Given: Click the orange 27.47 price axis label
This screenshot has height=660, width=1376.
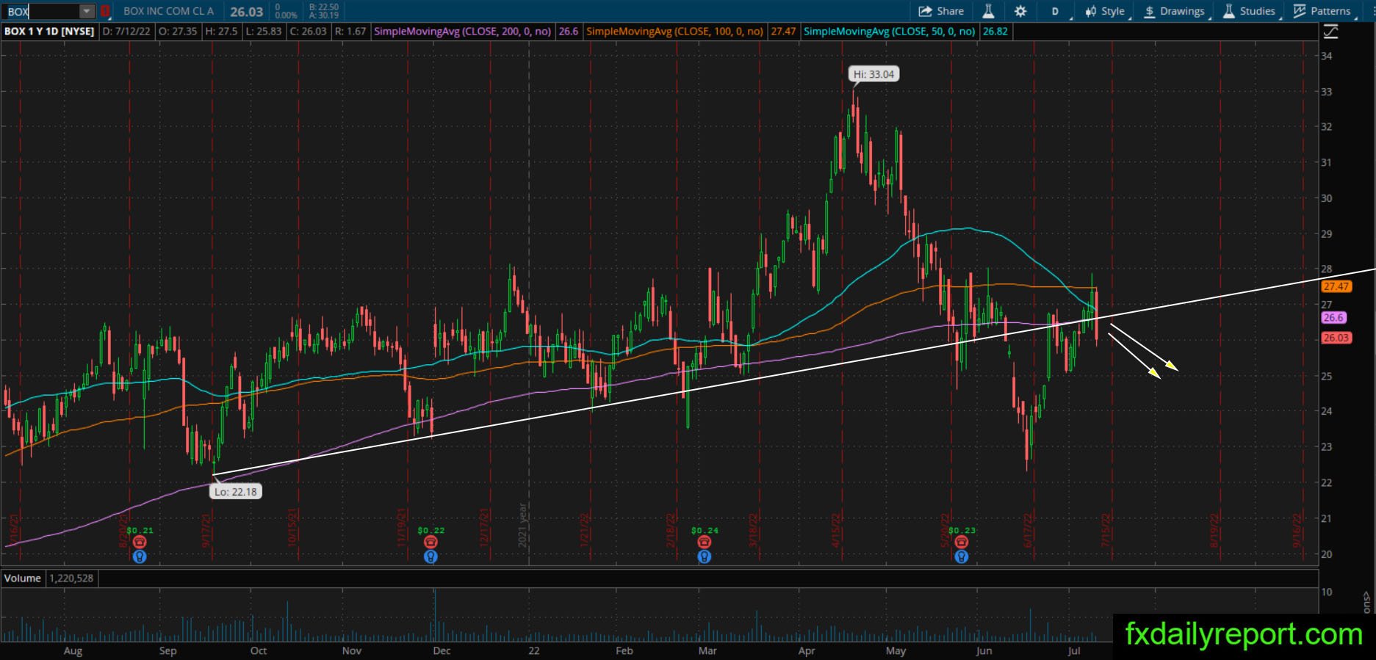Looking at the screenshot, I should pos(1336,286).
